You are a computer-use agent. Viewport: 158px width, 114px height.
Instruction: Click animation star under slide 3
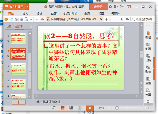click(8, 41)
